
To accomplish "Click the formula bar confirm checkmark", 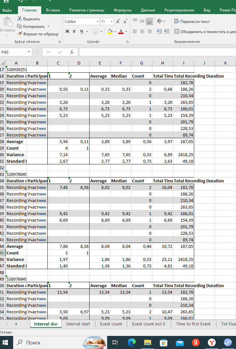I will (60, 52).
